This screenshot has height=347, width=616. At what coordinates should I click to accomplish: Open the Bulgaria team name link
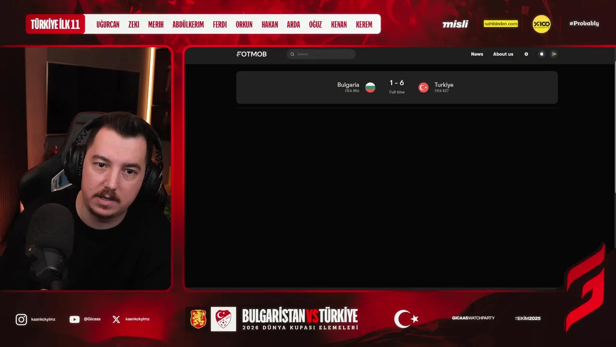(x=348, y=85)
